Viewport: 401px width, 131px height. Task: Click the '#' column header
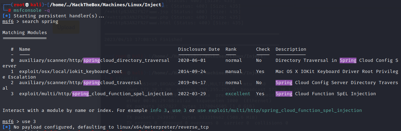[12, 49]
